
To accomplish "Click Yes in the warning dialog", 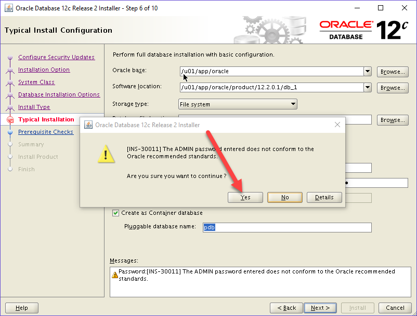I will [245, 197].
